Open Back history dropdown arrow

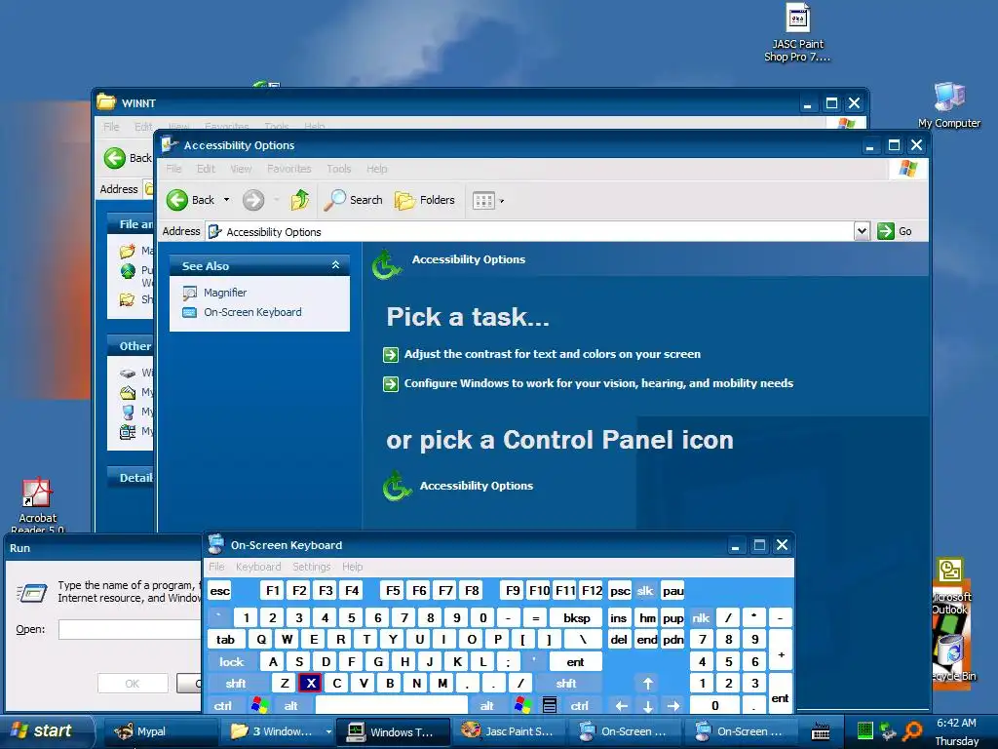point(226,200)
